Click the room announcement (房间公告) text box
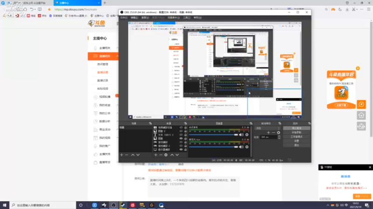373x209 pixels. coord(194,187)
